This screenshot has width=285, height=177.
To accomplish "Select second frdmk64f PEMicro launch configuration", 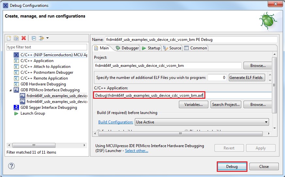I will pyautogui.click(x=57, y=102).
